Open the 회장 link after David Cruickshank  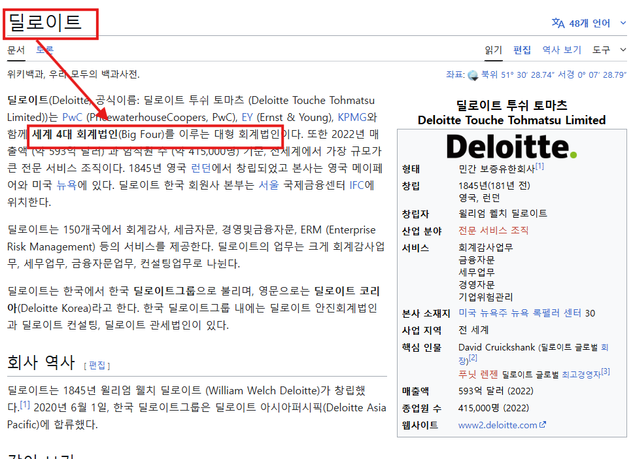point(604,348)
